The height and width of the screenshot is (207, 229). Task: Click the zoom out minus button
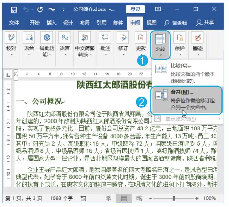pos(150,198)
